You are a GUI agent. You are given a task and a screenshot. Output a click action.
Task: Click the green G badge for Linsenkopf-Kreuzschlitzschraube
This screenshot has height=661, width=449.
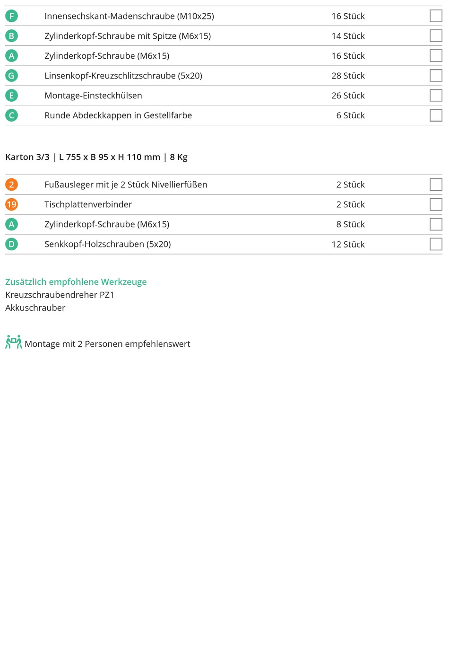click(x=11, y=76)
